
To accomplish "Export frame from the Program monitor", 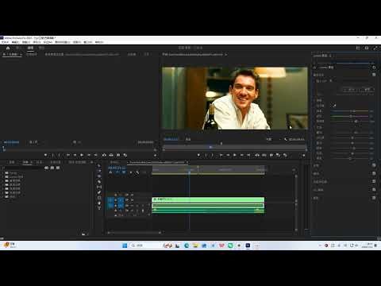I will pos(271,155).
